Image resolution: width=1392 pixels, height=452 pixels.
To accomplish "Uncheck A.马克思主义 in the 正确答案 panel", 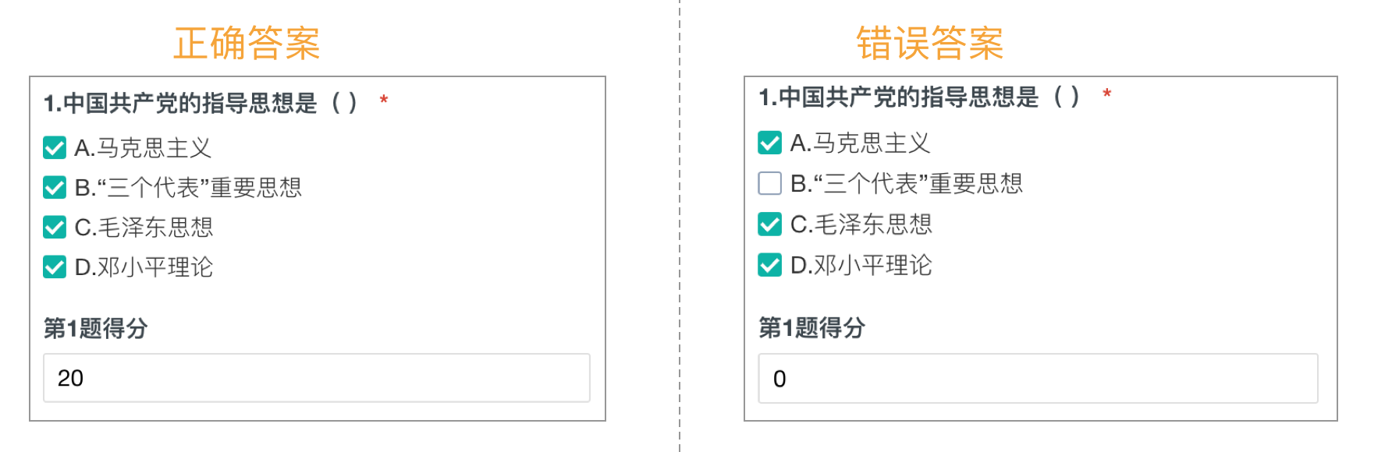I will click(x=55, y=147).
